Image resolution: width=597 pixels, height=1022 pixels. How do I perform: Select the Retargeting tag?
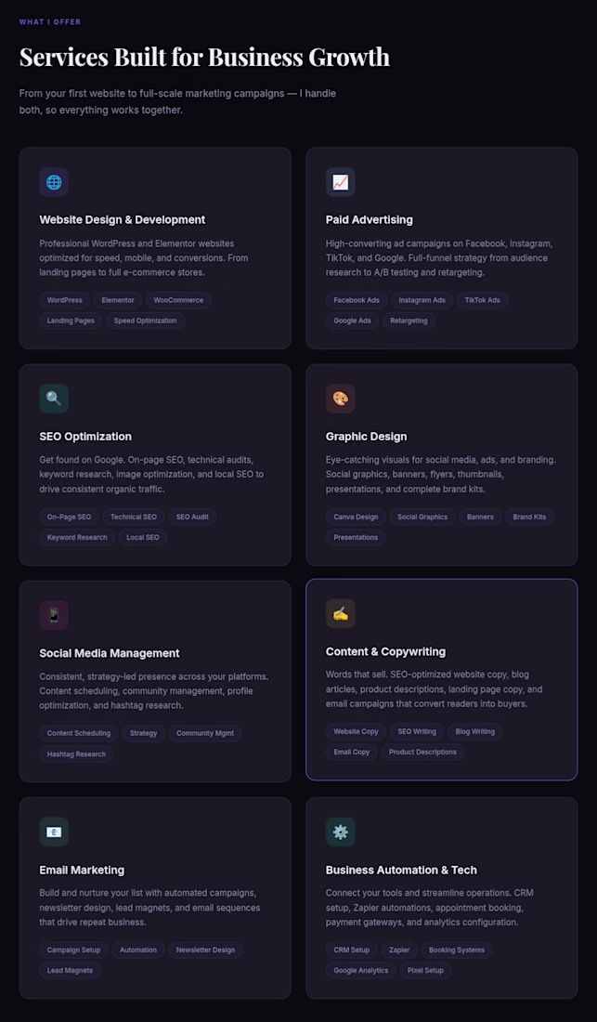pos(409,321)
